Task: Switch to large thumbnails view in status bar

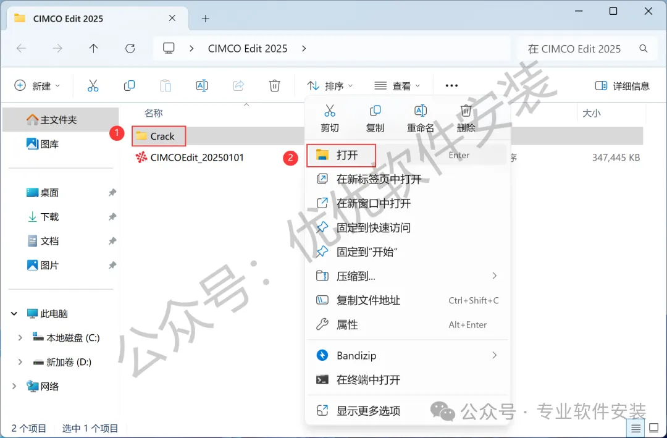Action: pyautogui.click(x=653, y=427)
